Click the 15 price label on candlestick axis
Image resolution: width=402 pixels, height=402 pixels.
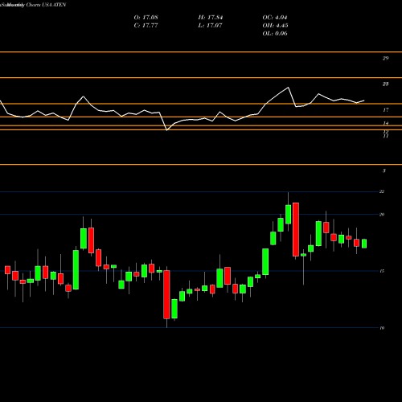pos(382,271)
